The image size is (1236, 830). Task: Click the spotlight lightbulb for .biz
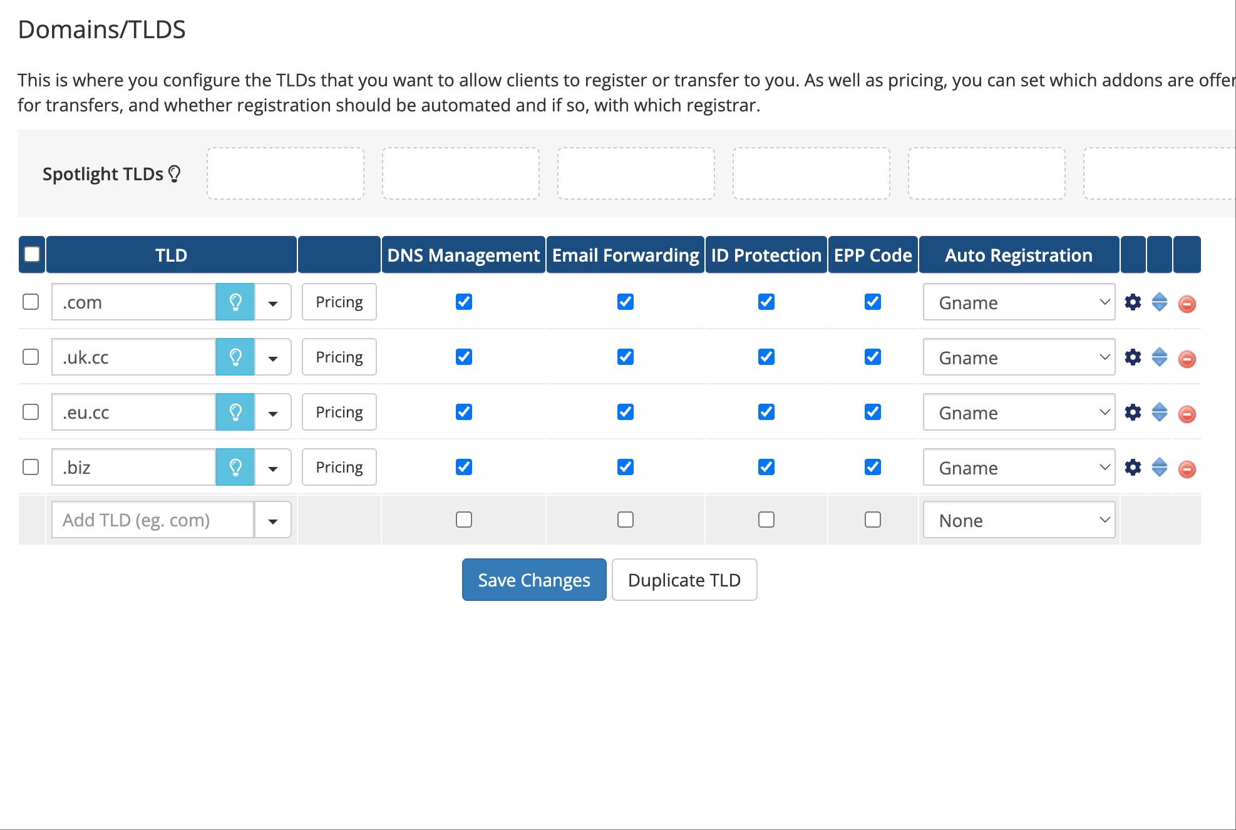(235, 468)
